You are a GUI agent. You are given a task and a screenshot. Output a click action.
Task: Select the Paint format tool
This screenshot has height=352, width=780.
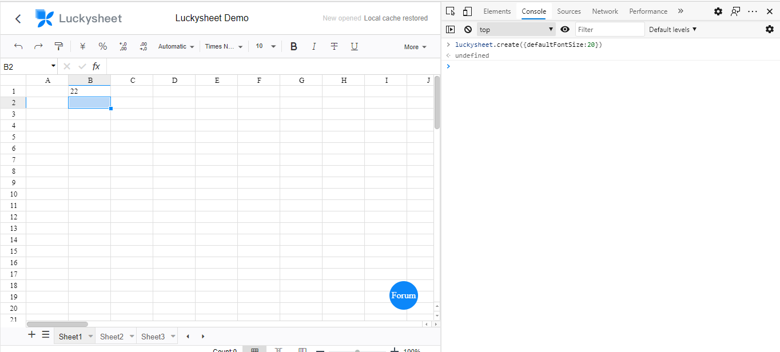(58, 47)
